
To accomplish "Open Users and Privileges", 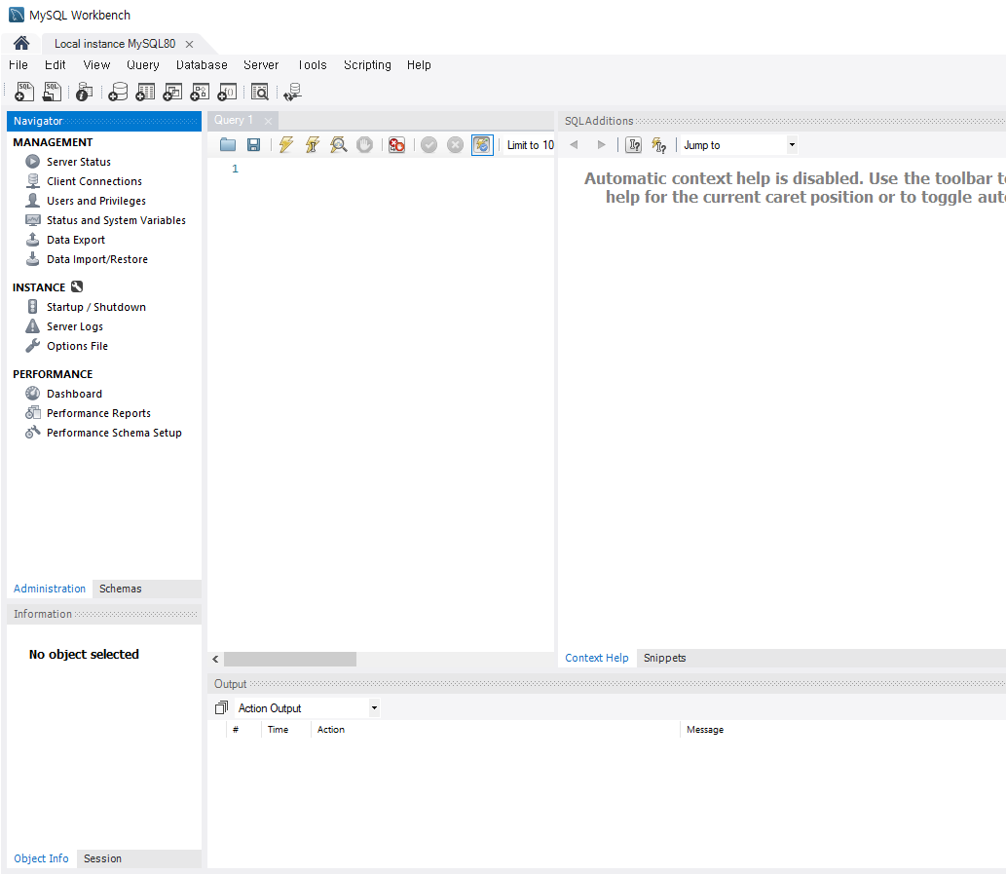I will (96, 201).
